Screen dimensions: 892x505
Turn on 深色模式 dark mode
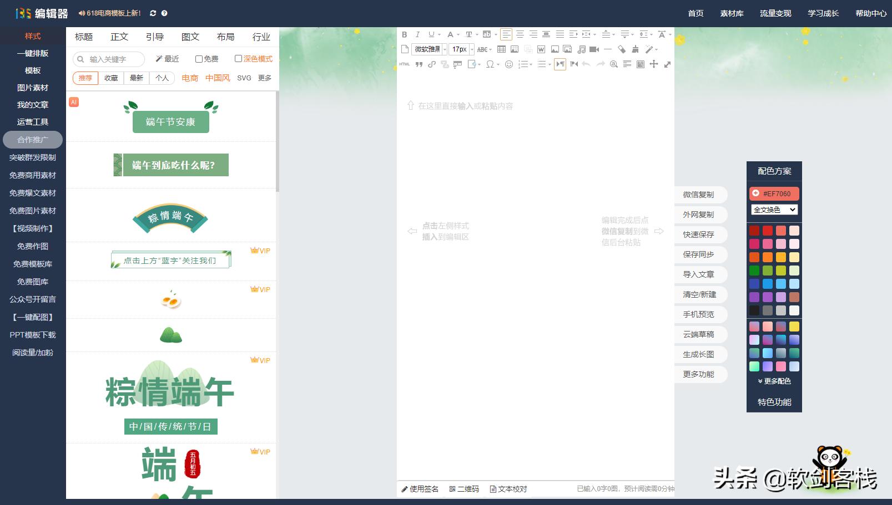238,58
